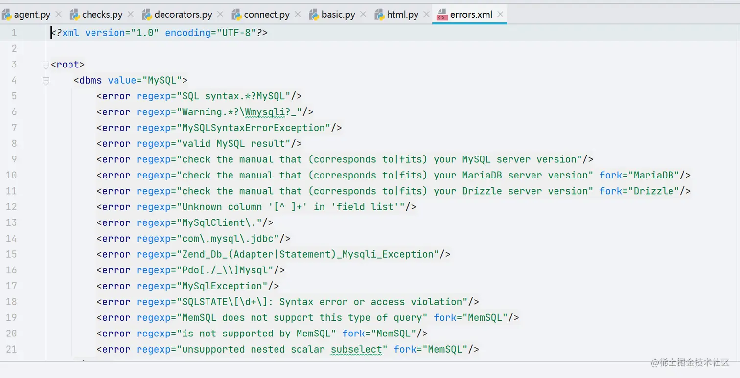
Task: Switch to the basic.py tab
Action: tap(338, 15)
